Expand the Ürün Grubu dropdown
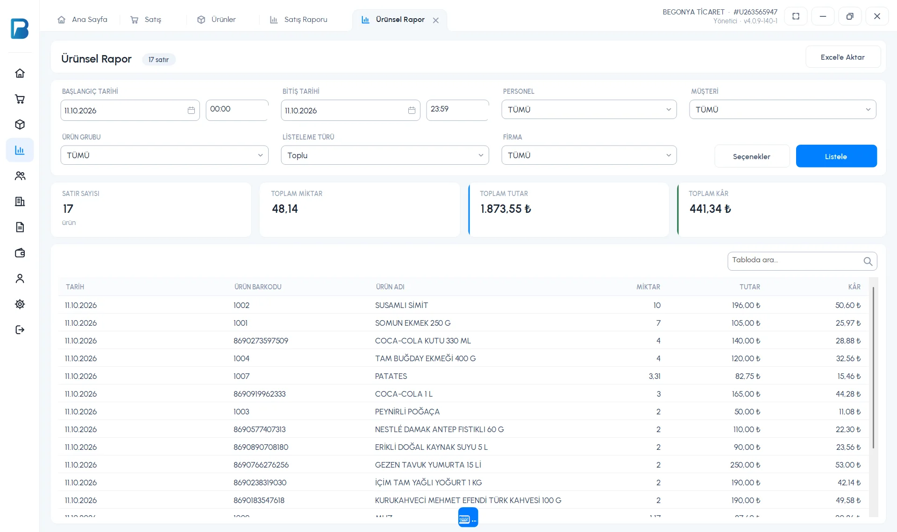This screenshot has width=897, height=532. 164,155
